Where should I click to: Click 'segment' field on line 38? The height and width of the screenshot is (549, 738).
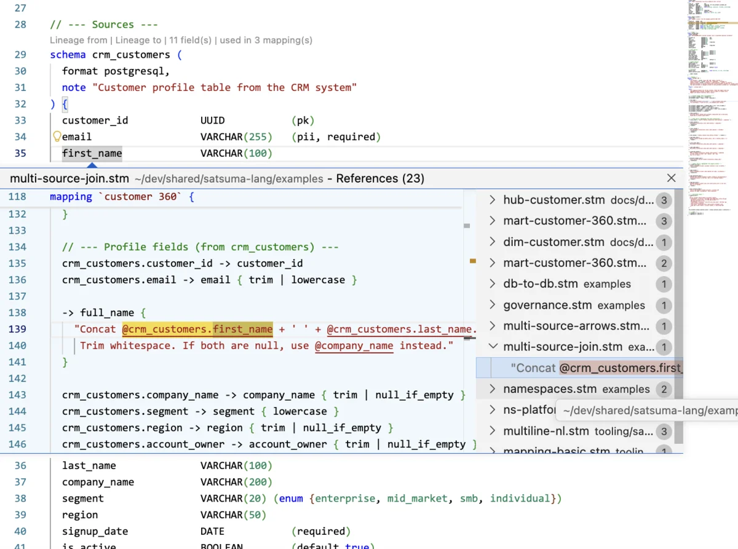click(x=83, y=499)
